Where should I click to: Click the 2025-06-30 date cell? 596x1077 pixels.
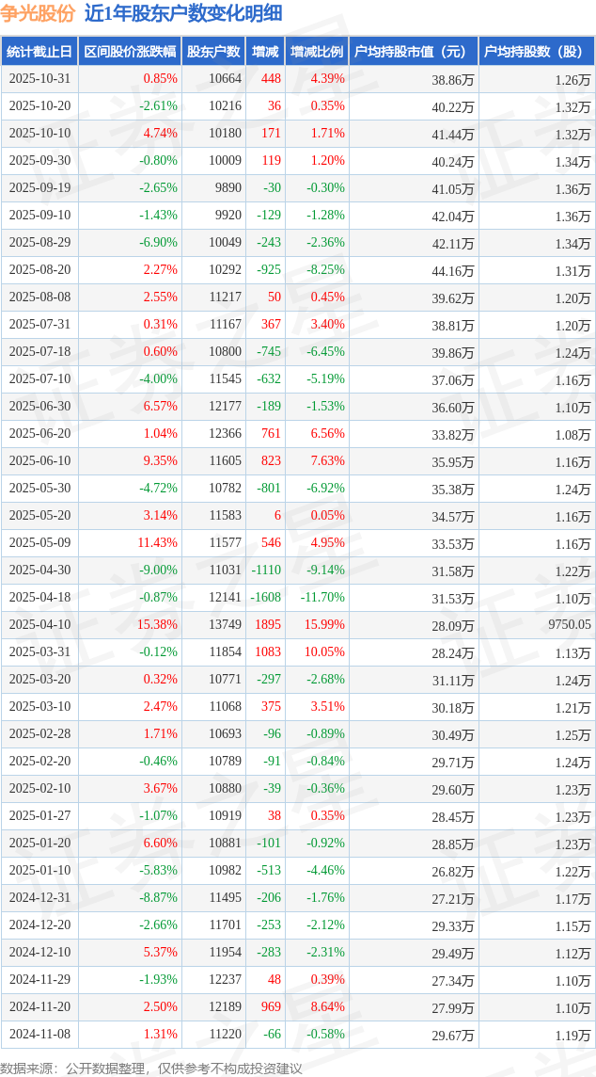click(x=39, y=407)
